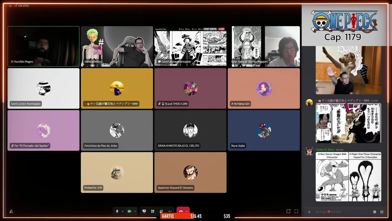Viewport: 392px width, 221px height.
Task: Click Fetichista de Pies de Jinbe avatar
Action: (117, 130)
